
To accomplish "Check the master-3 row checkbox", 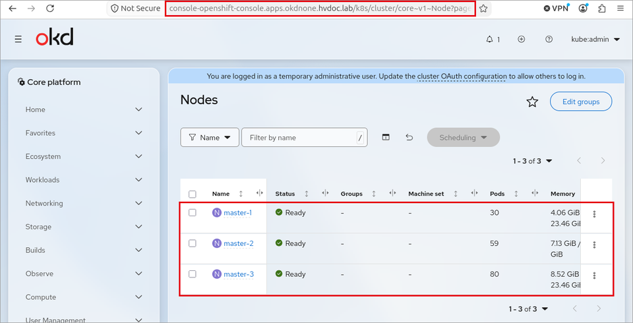I will click(193, 274).
